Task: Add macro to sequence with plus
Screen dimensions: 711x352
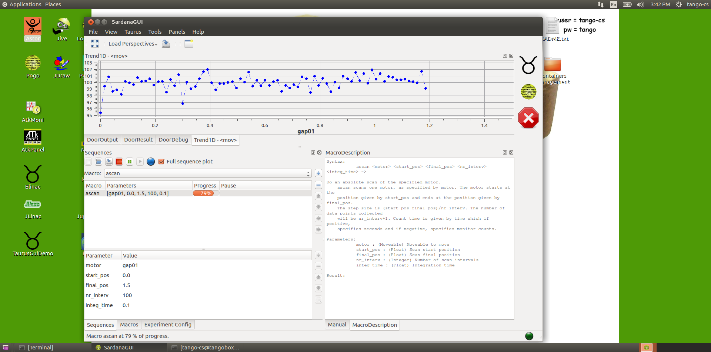Action: [x=318, y=173]
